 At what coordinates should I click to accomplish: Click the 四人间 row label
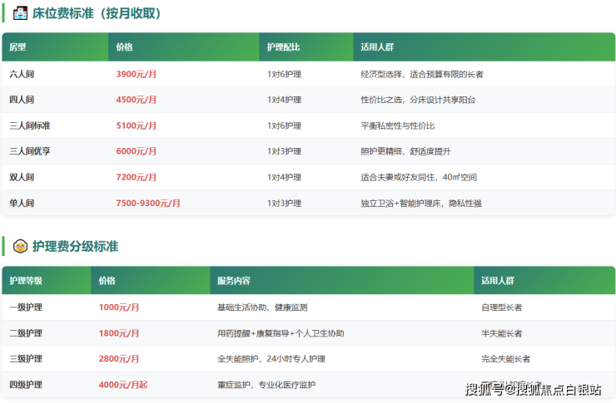(22, 100)
